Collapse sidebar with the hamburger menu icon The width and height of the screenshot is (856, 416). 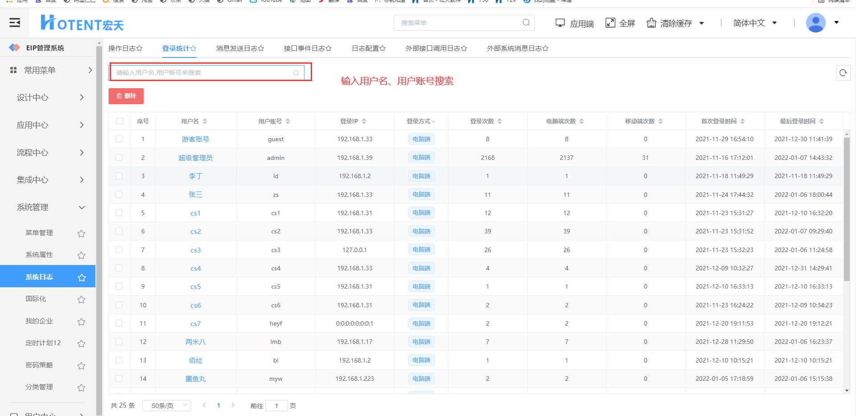point(15,23)
